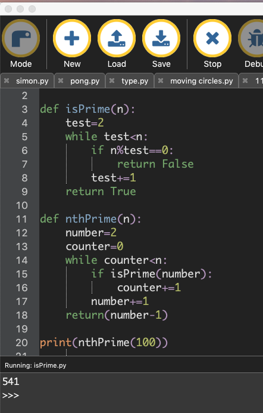Click line number 3 in gutter

[24, 109]
